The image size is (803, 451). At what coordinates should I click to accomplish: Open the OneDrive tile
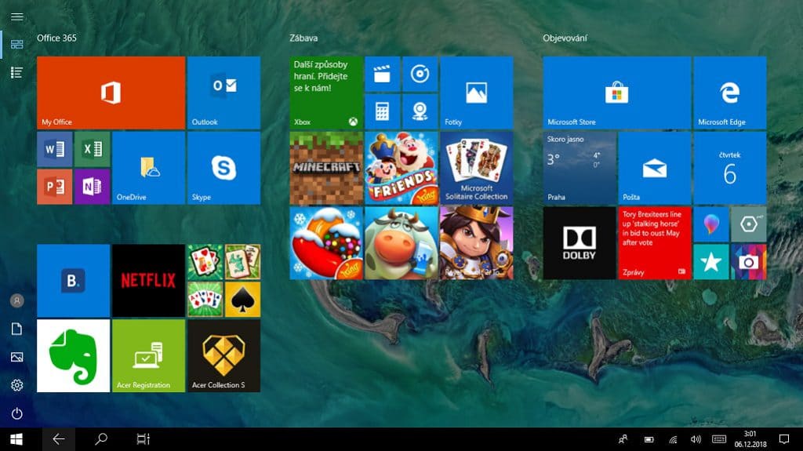[x=148, y=168]
